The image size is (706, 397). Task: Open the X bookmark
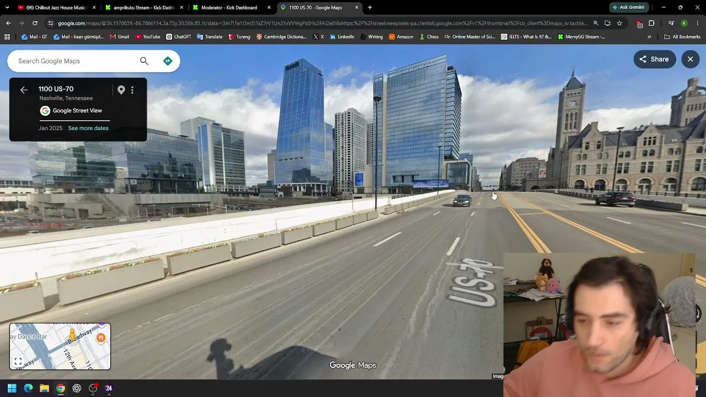318,37
